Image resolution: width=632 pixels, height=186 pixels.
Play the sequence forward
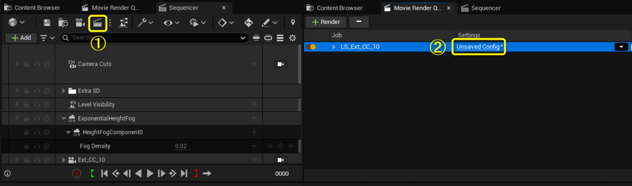150,173
